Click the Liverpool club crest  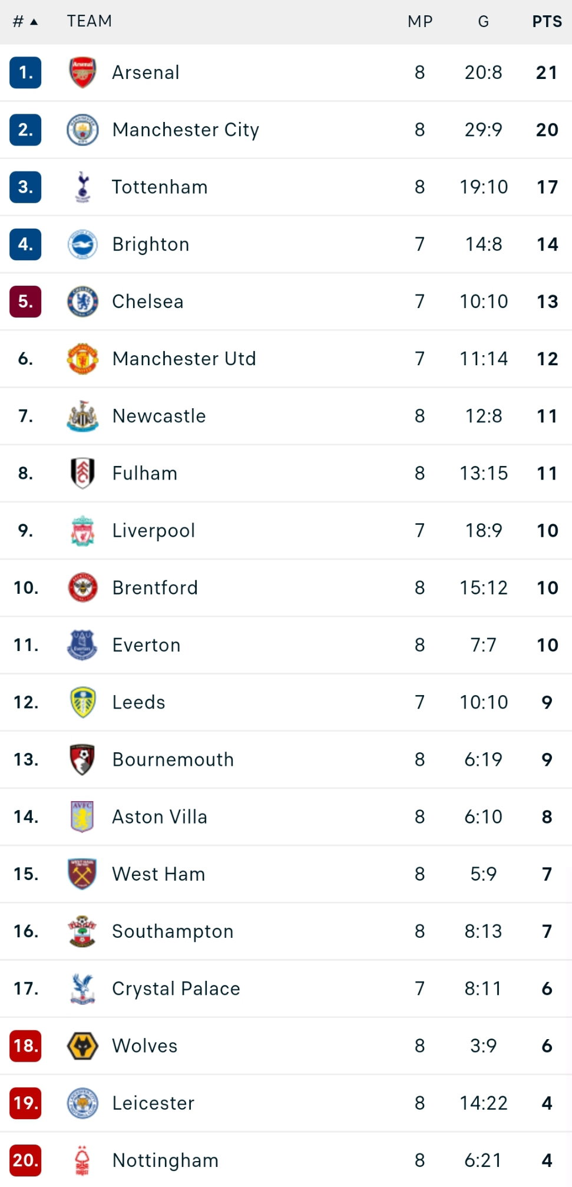(82, 530)
